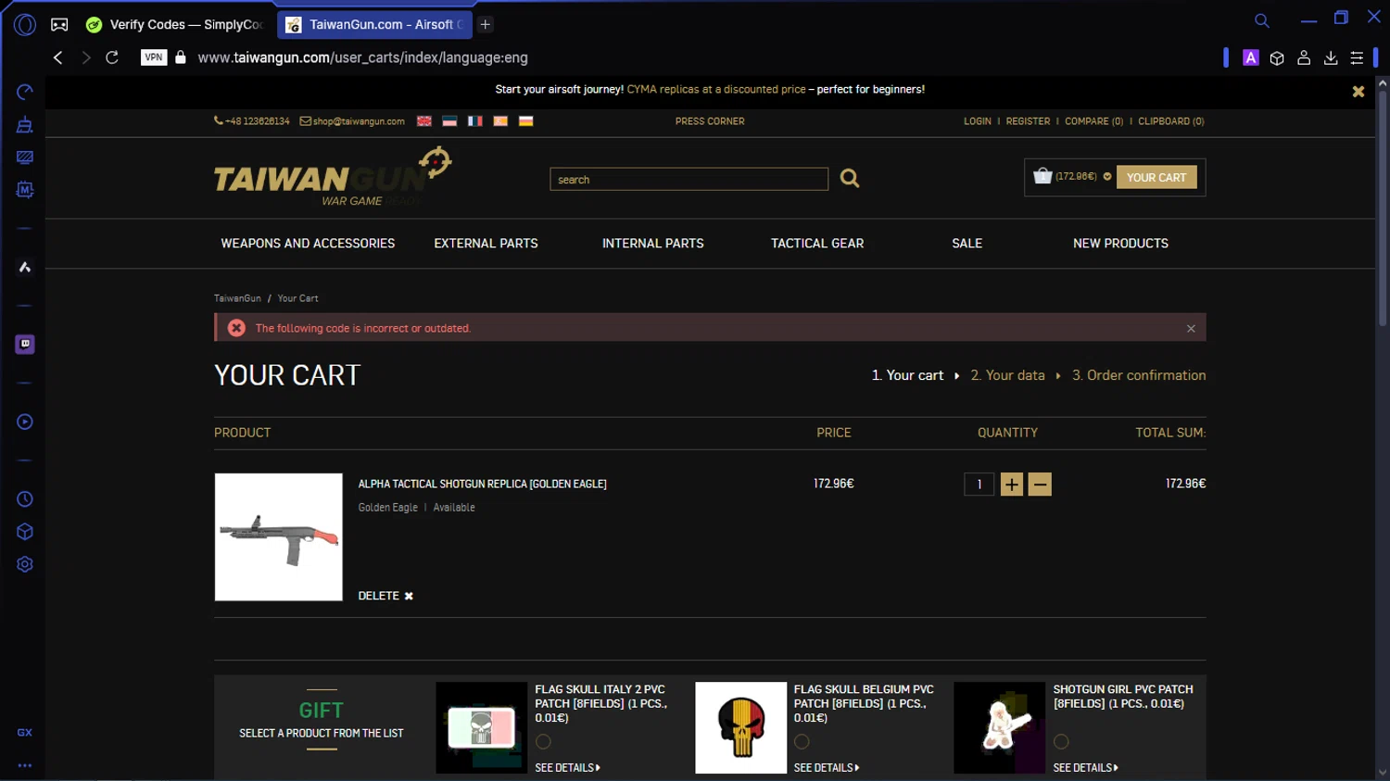Open Compare (0) list
The width and height of the screenshot is (1390, 781).
point(1093,121)
